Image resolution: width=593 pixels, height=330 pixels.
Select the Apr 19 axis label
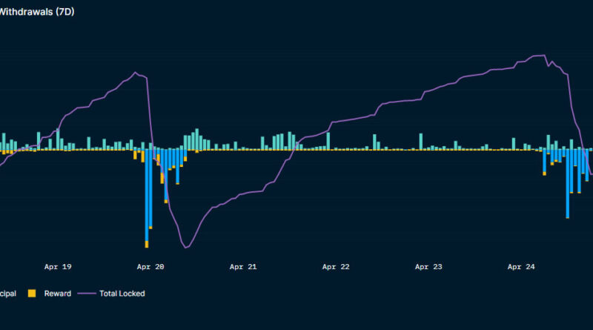point(58,267)
